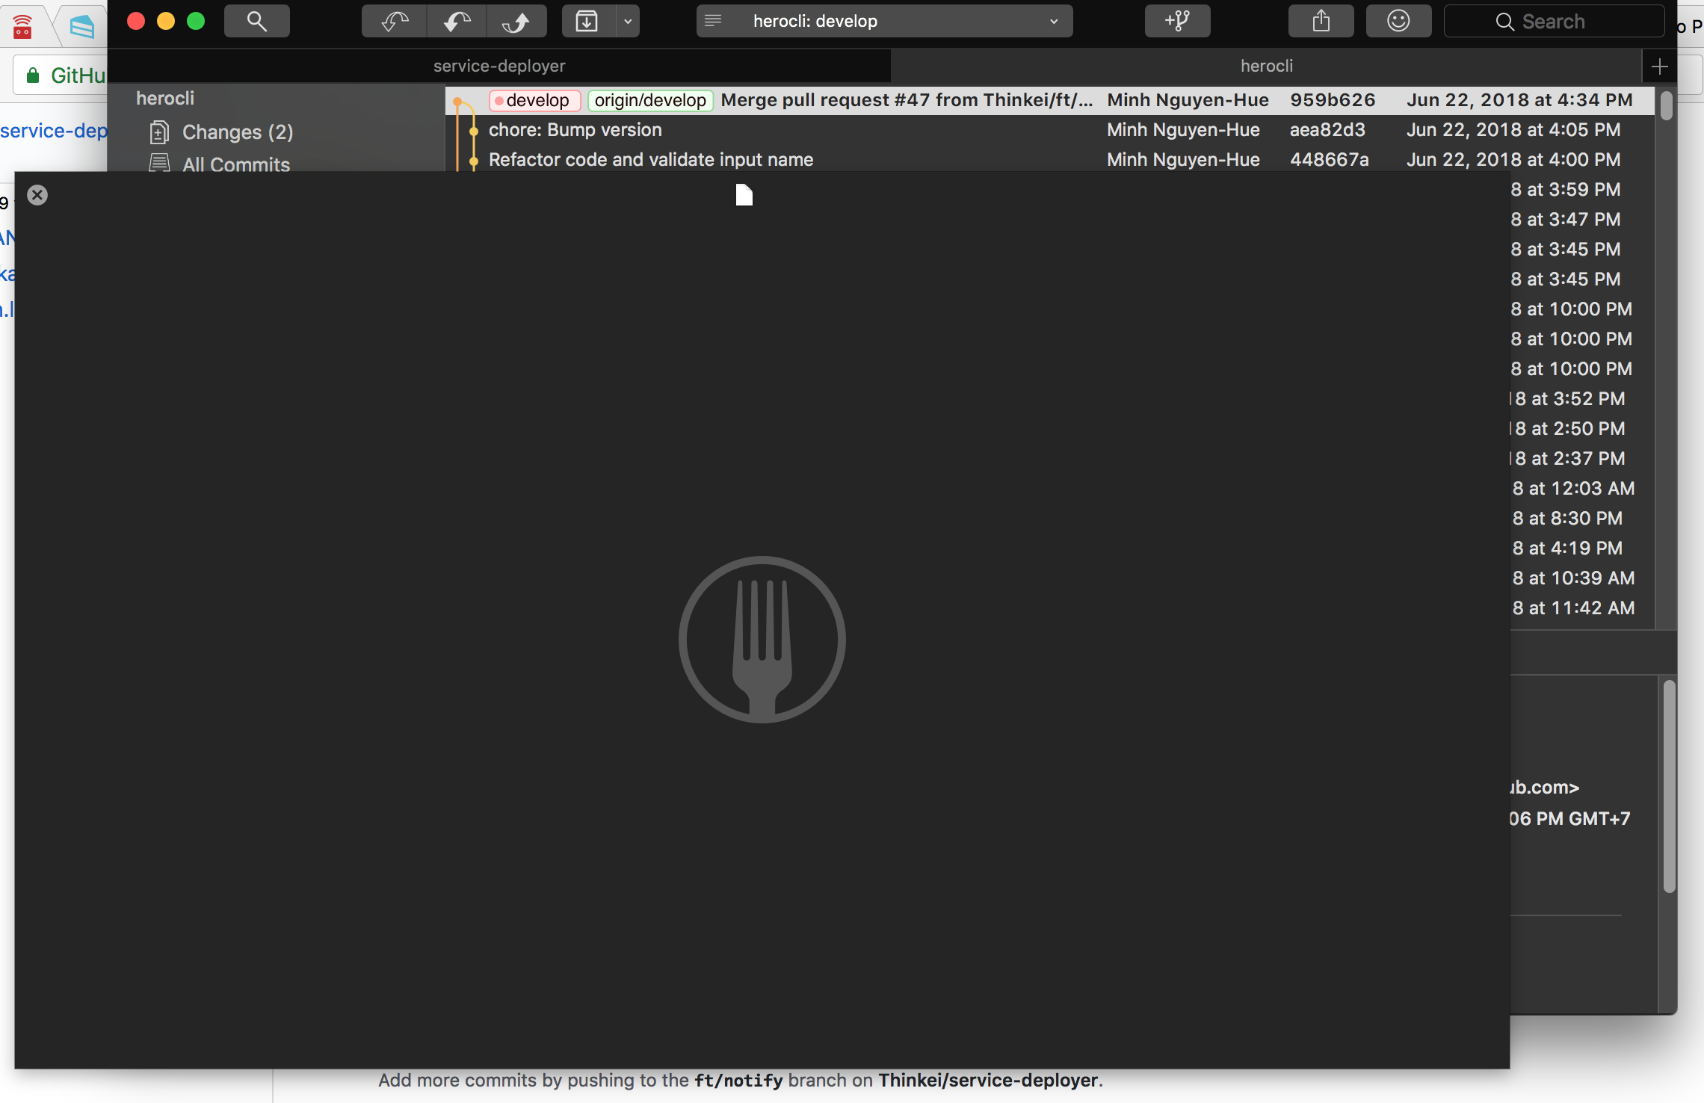This screenshot has height=1103, width=1704.
Task: Click the Share toolbar icon
Action: 1321,21
